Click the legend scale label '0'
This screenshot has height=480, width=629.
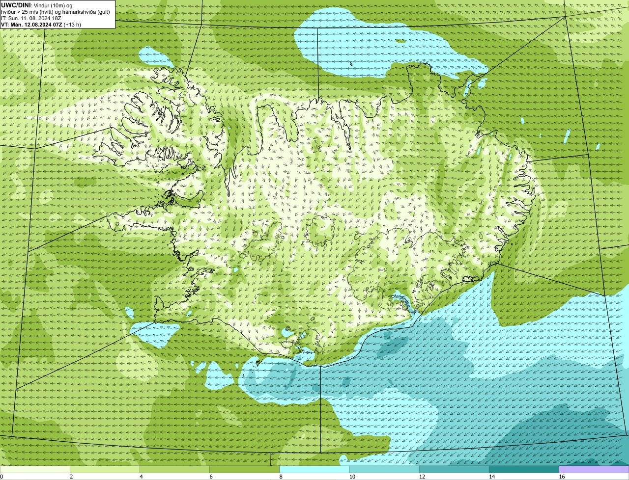(x=1, y=477)
